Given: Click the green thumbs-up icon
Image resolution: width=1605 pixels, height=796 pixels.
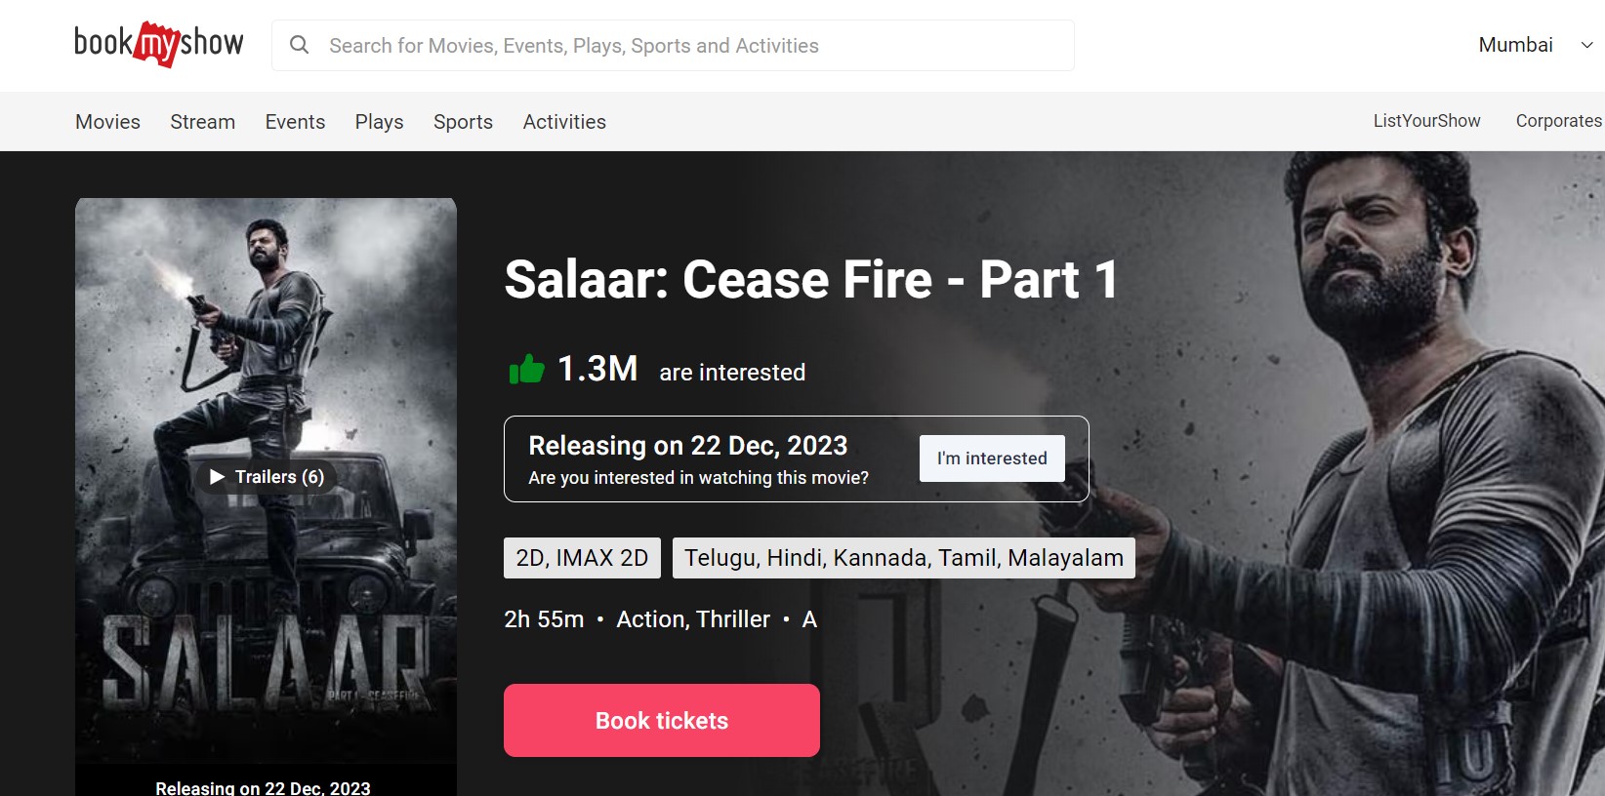Looking at the screenshot, I should (527, 370).
